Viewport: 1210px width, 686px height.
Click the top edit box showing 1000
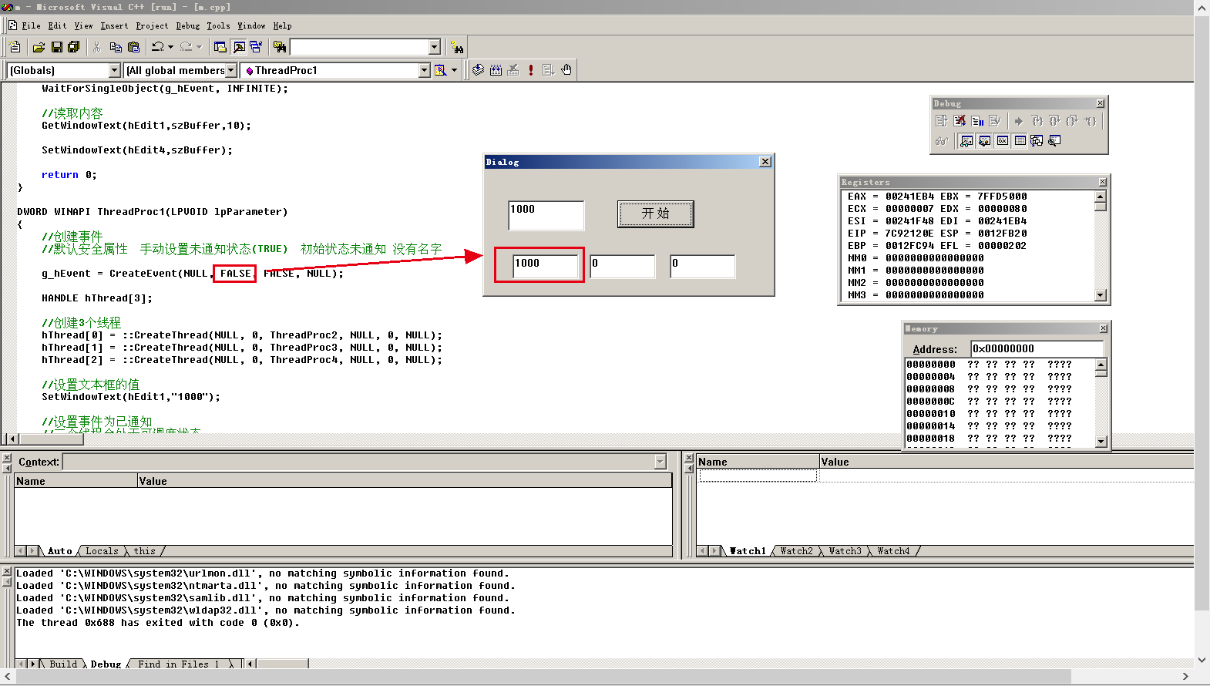point(546,215)
